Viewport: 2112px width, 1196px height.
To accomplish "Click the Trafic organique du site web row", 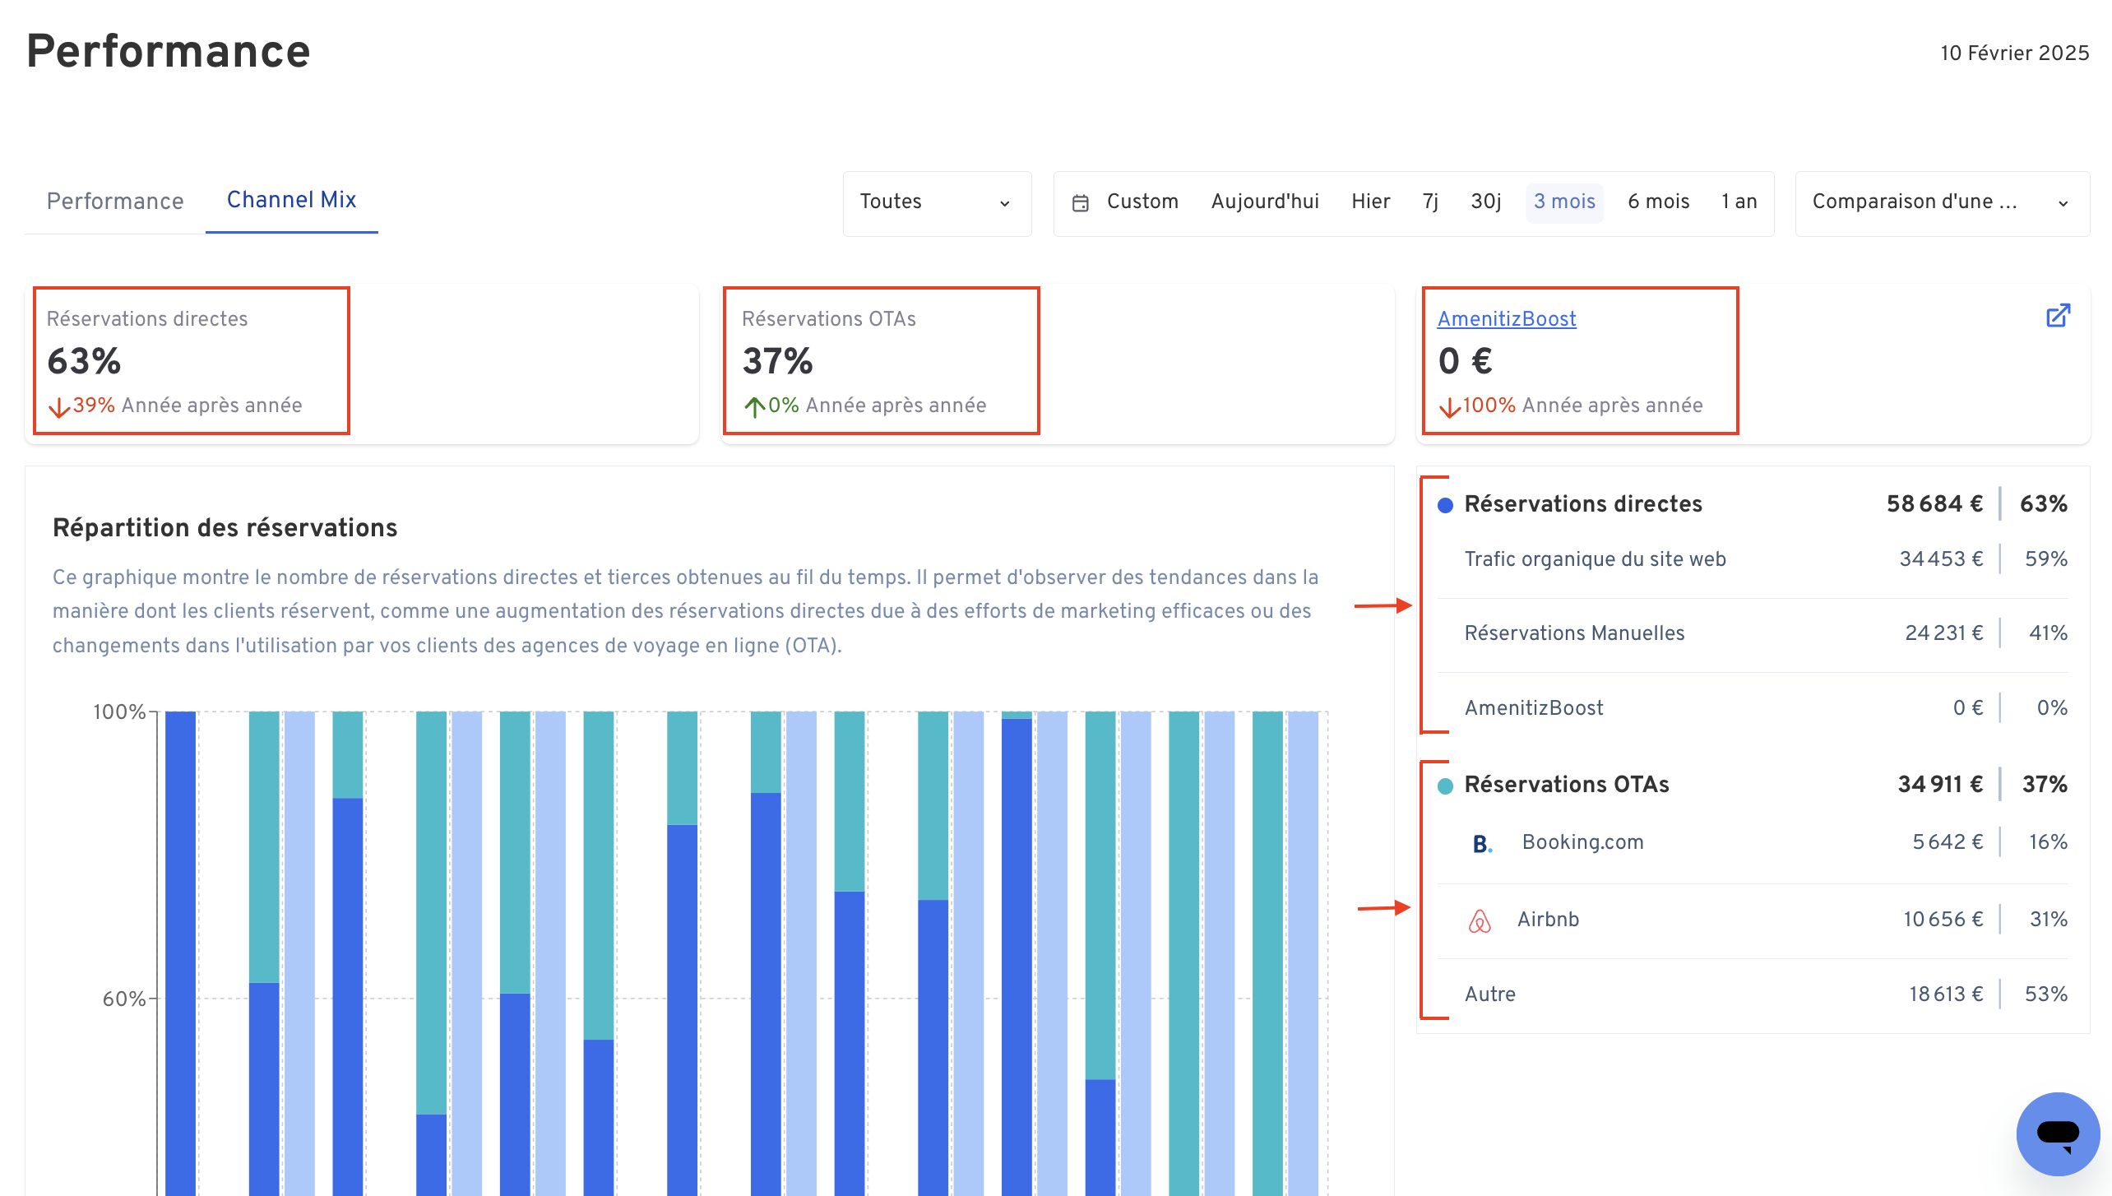I will 1752,559.
